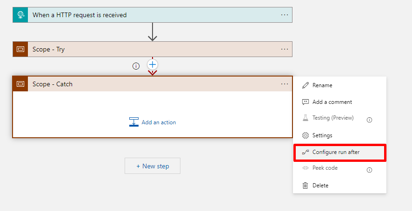Select Configure run after option

tap(336, 152)
